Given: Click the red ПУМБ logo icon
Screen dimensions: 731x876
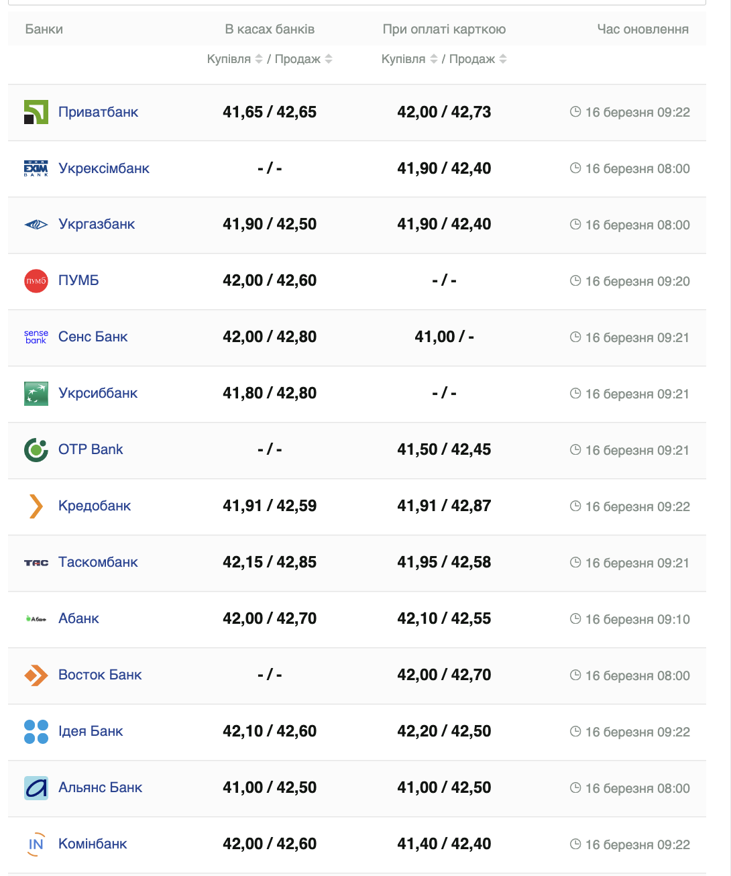Looking at the screenshot, I should [36, 281].
